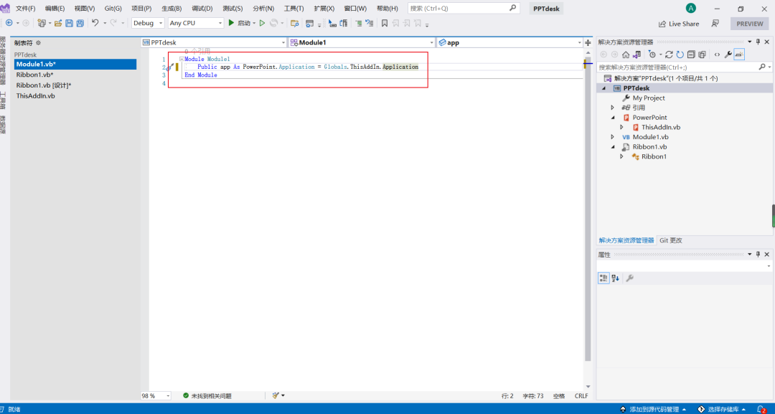Image resolution: width=775 pixels, height=414 pixels.
Task: Start debugging with green 启动 button
Action: (240, 23)
